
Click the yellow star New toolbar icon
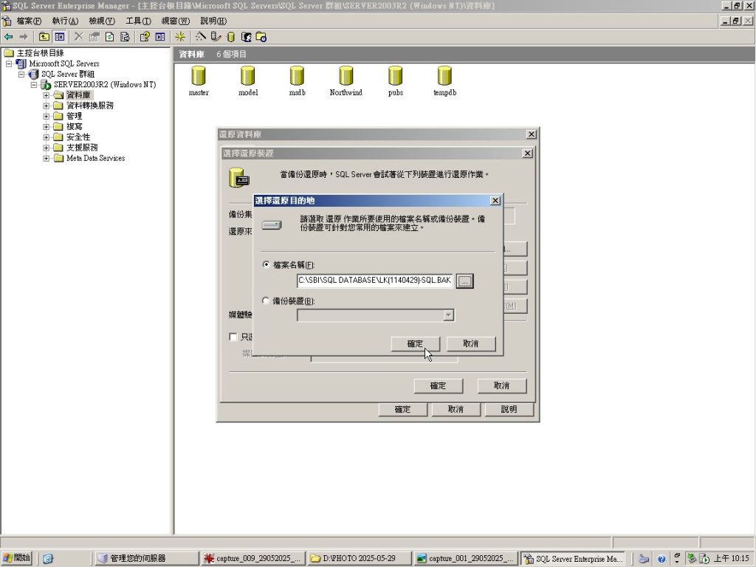coord(179,36)
